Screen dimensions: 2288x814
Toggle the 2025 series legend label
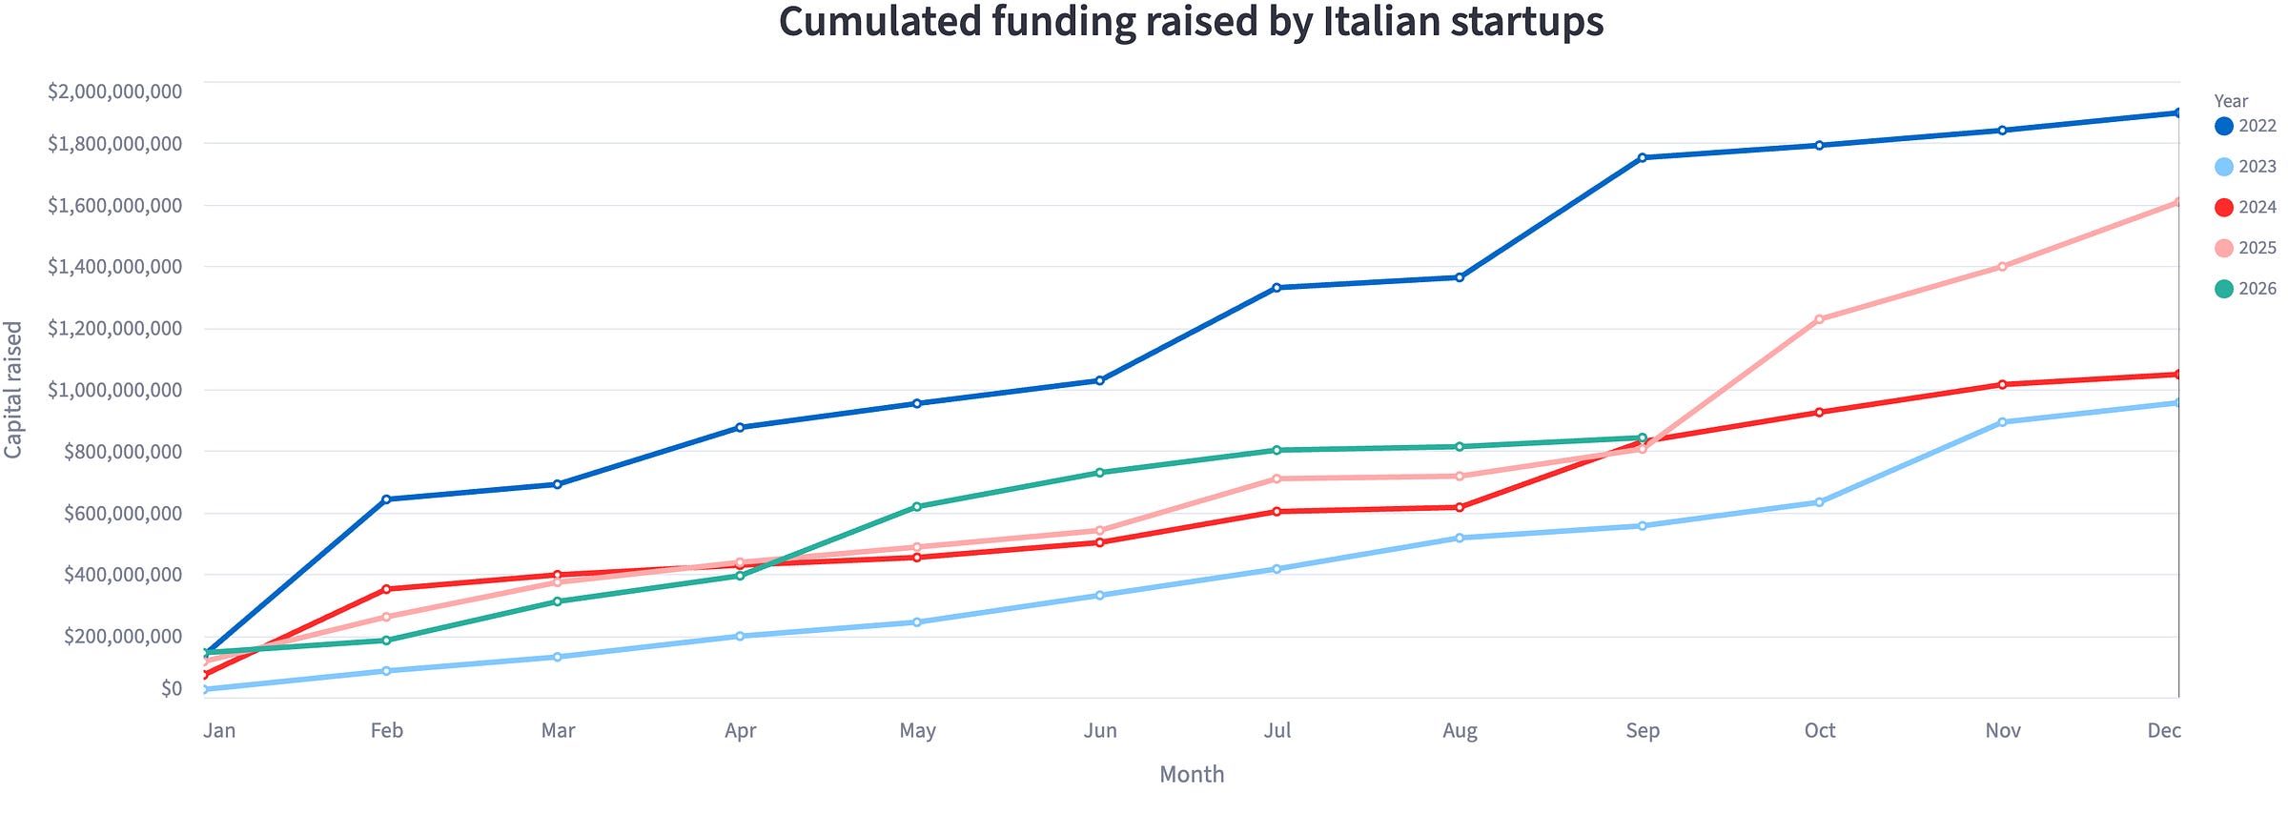pos(2257,248)
